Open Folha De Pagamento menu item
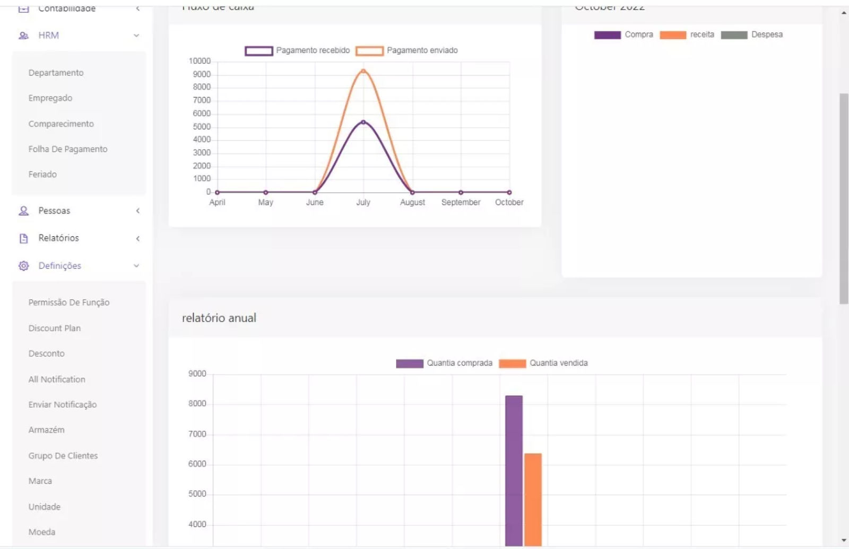This screenshot has width=849, height=549. point(68,149)
